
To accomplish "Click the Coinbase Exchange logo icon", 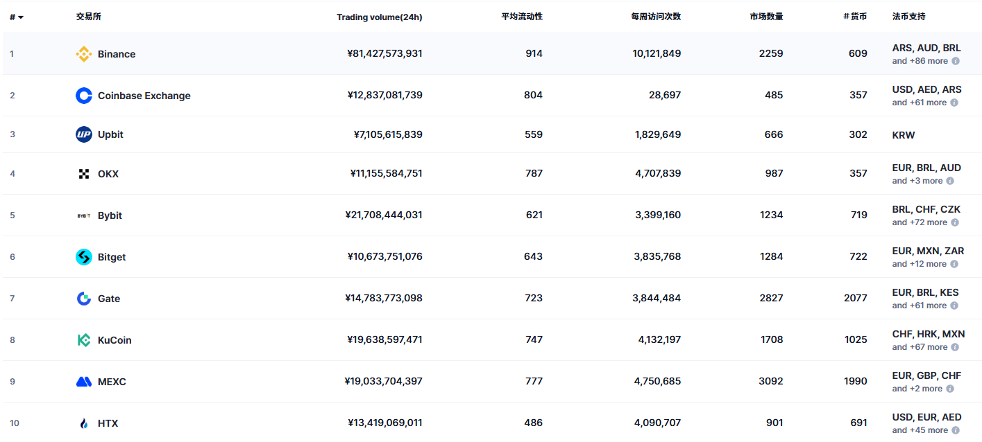I will coord(83,96).
